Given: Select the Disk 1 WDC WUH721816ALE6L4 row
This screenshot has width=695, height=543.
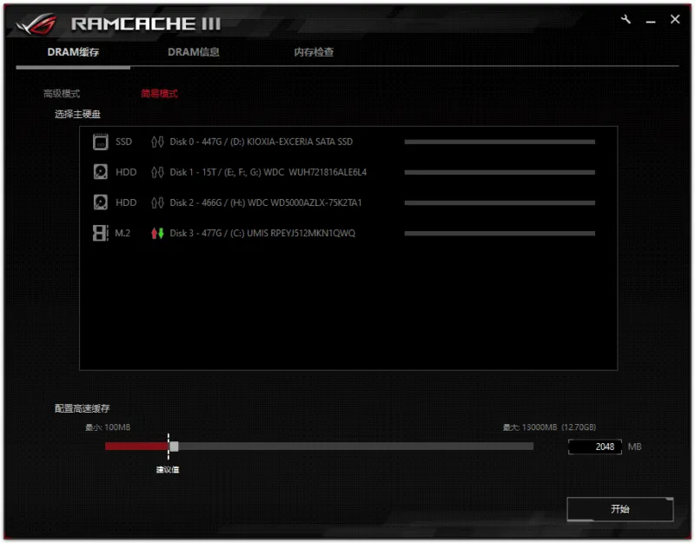Looking at the screenshot, I should 348,172.
